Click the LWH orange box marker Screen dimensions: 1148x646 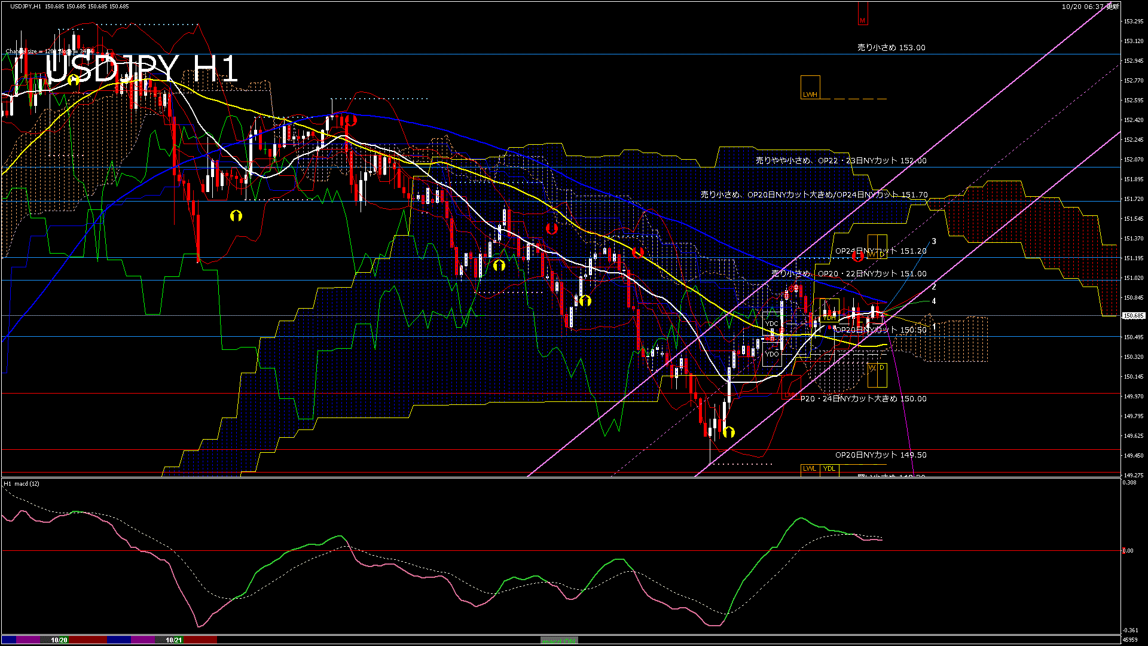click(x=810, y=88)
